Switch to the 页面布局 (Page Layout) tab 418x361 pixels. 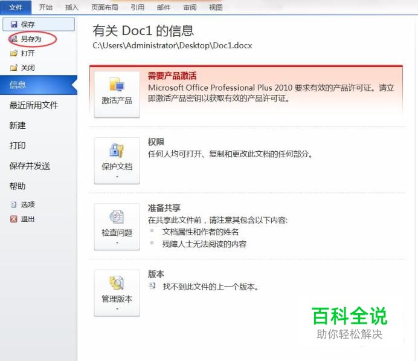[104, 7]
